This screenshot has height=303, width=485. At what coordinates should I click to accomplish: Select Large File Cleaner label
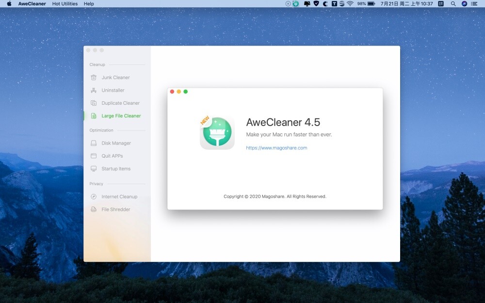point(121,116)
